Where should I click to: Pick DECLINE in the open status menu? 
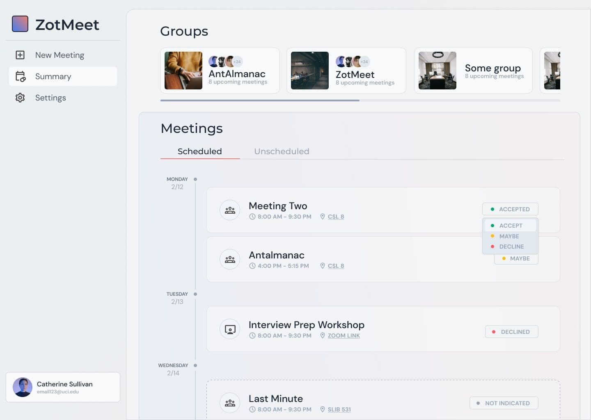coord(511,247)
